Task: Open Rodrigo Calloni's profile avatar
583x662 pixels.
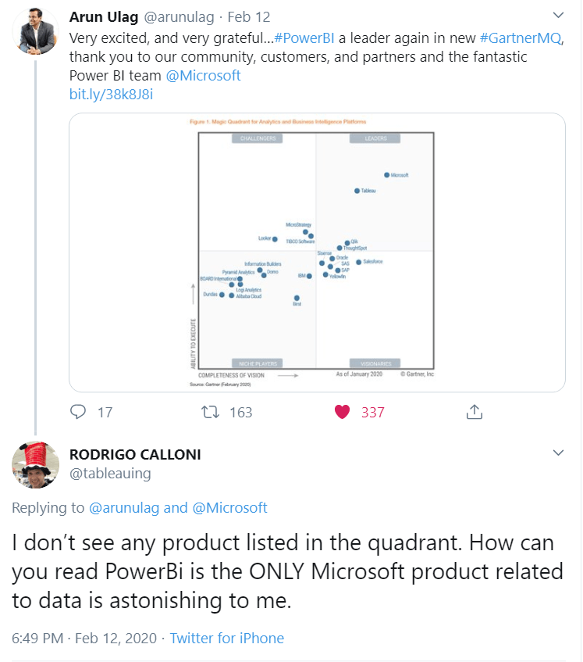Action: (x=35, y=465)
